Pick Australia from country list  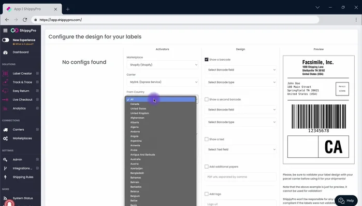(x=161, y=159)
